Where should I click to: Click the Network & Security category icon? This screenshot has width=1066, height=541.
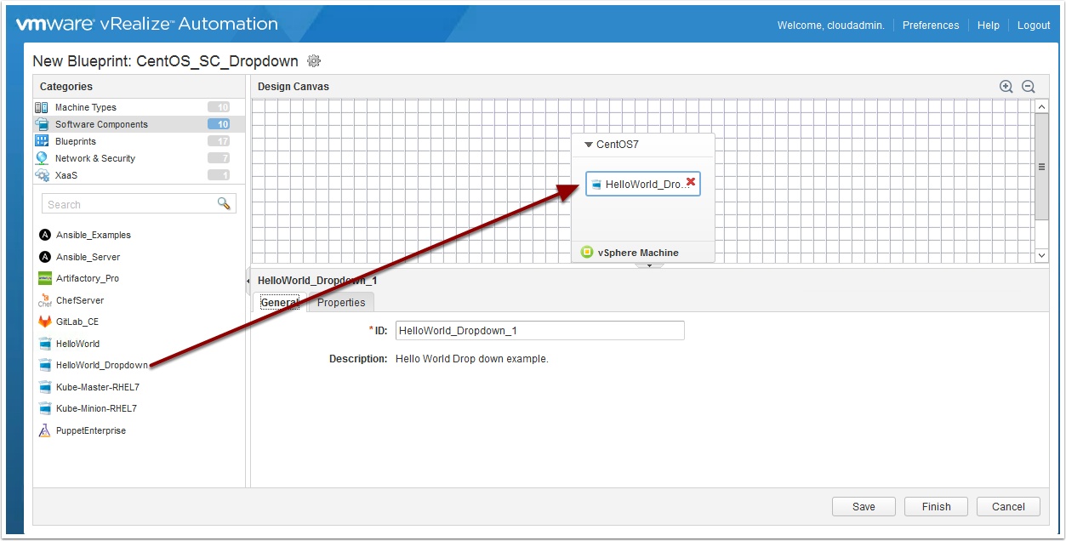tap(42, 158)
